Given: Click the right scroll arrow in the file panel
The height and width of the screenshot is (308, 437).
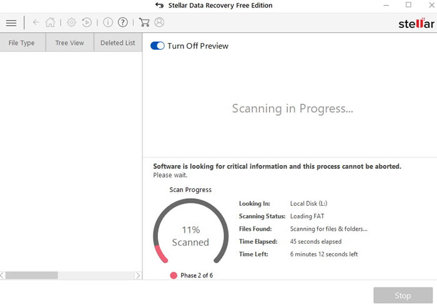Looking at the screenshot, I should click(138, 275).
